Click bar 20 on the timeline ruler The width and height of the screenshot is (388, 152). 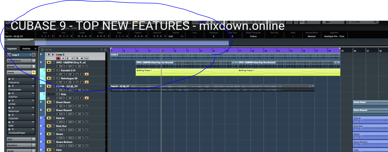click(355, 51)
